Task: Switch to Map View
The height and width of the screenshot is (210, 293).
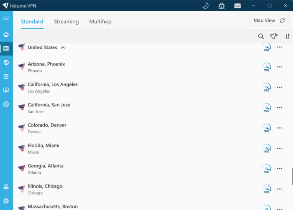Action: coord(269,20)
